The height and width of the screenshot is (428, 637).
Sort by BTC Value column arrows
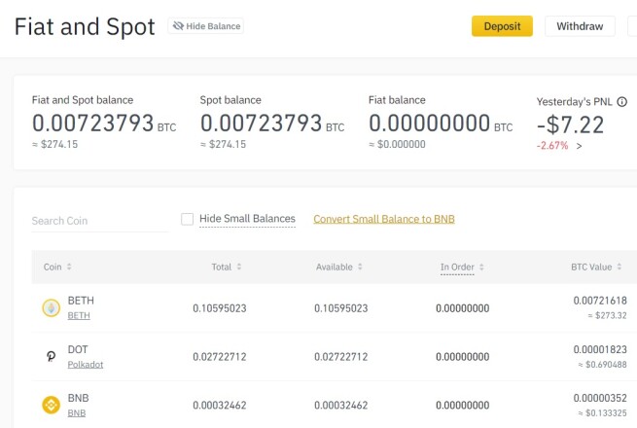point(619,267)
